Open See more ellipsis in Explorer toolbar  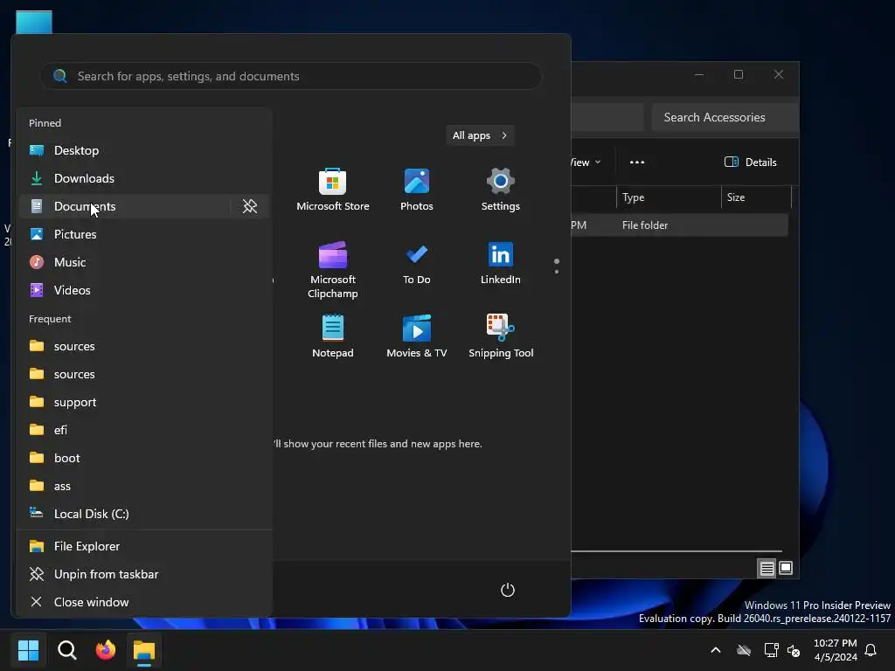[637, 162]
